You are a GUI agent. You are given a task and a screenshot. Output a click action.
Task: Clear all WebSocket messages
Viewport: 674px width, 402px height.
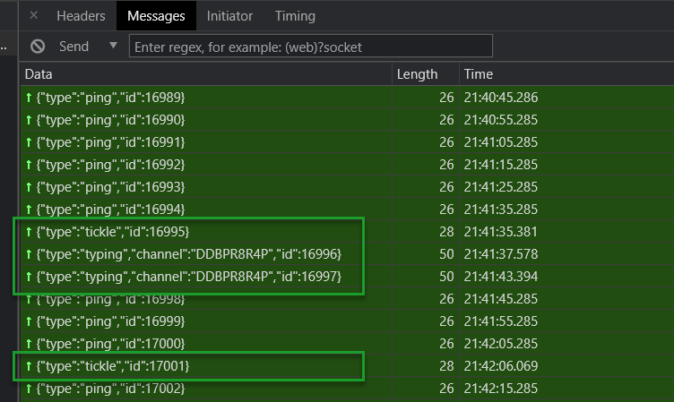click(38, 46)
